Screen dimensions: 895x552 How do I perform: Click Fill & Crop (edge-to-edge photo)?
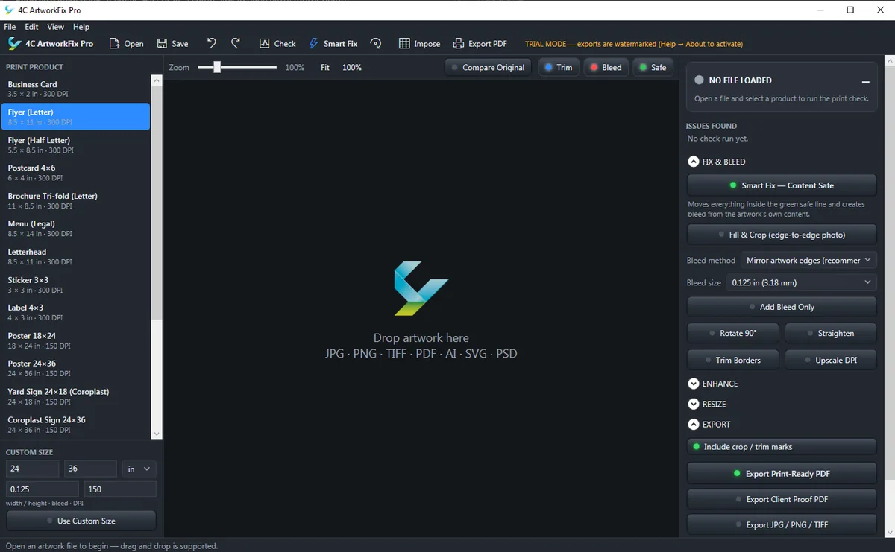click(781, 235)
